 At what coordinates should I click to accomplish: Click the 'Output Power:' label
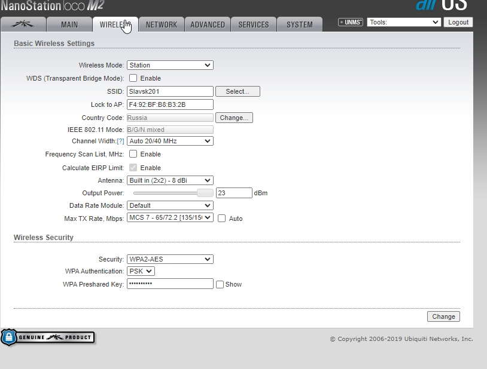(x=103, y=193)
